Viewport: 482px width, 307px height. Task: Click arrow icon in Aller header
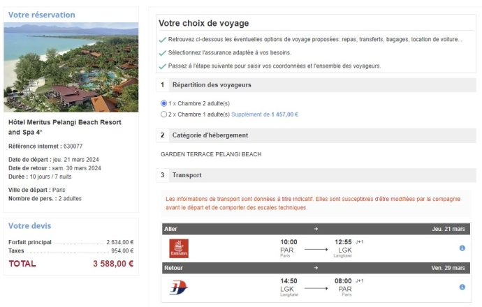pyautogui.click(x=316, y=229)
